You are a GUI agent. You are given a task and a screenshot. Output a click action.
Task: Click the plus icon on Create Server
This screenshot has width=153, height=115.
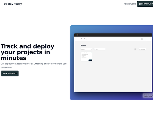(140, 49)
